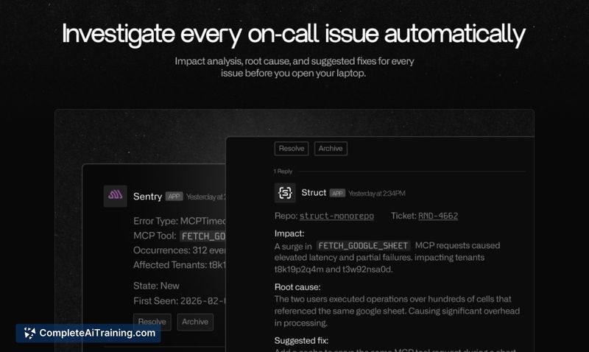The width and height of the screenshot is (589, 352).
Task: Expand the 1 Reply thread
Action: pyautogui.click(x=283, y=171)
